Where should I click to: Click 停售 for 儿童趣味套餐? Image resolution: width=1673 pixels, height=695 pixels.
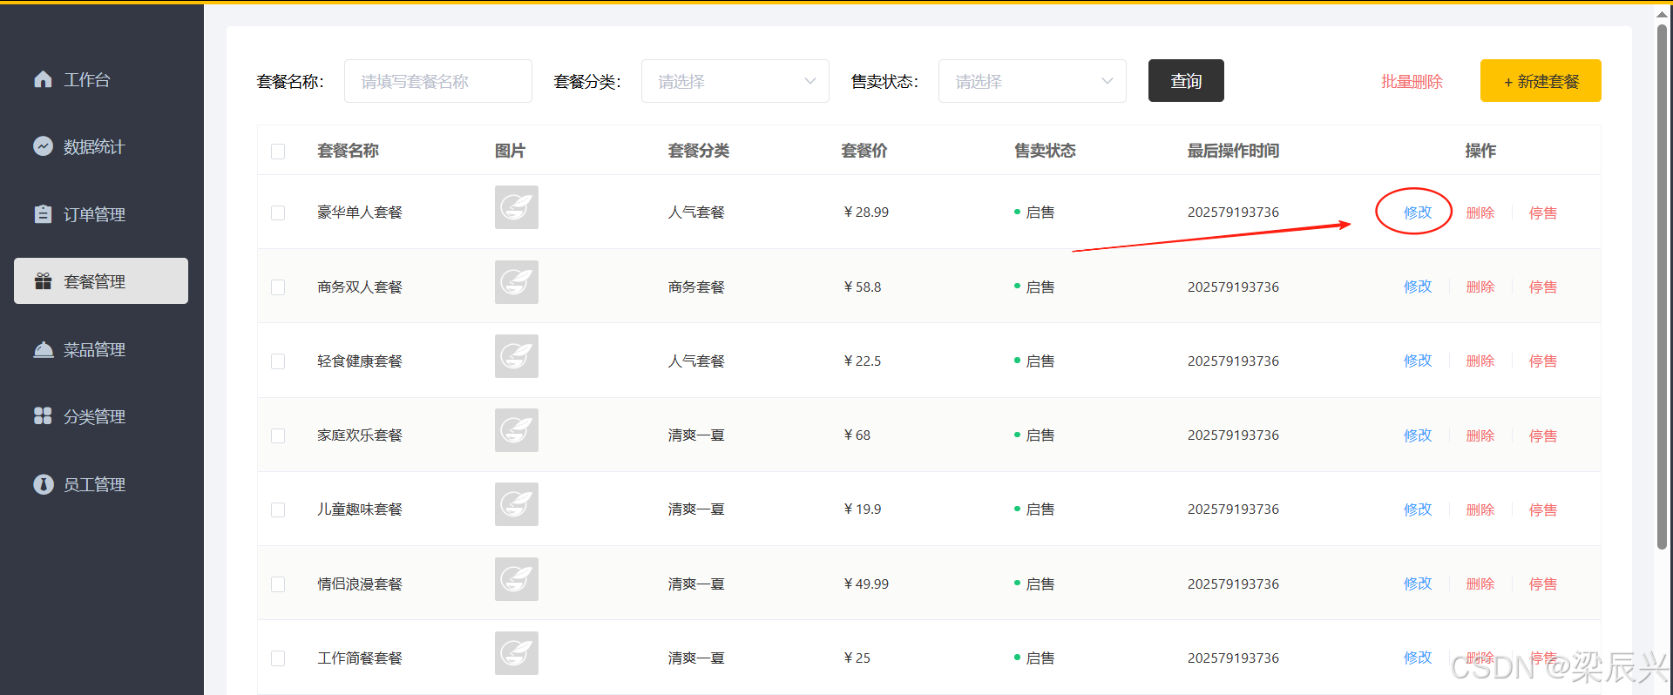pos(1543,509)
